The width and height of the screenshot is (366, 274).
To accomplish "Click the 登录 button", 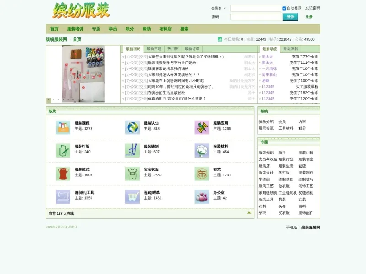I will [291, 17].
